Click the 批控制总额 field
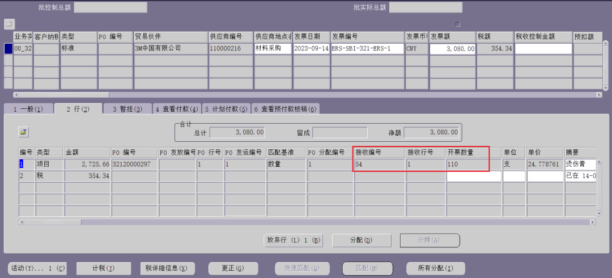The image size is (612, 278). pos(110,7)
